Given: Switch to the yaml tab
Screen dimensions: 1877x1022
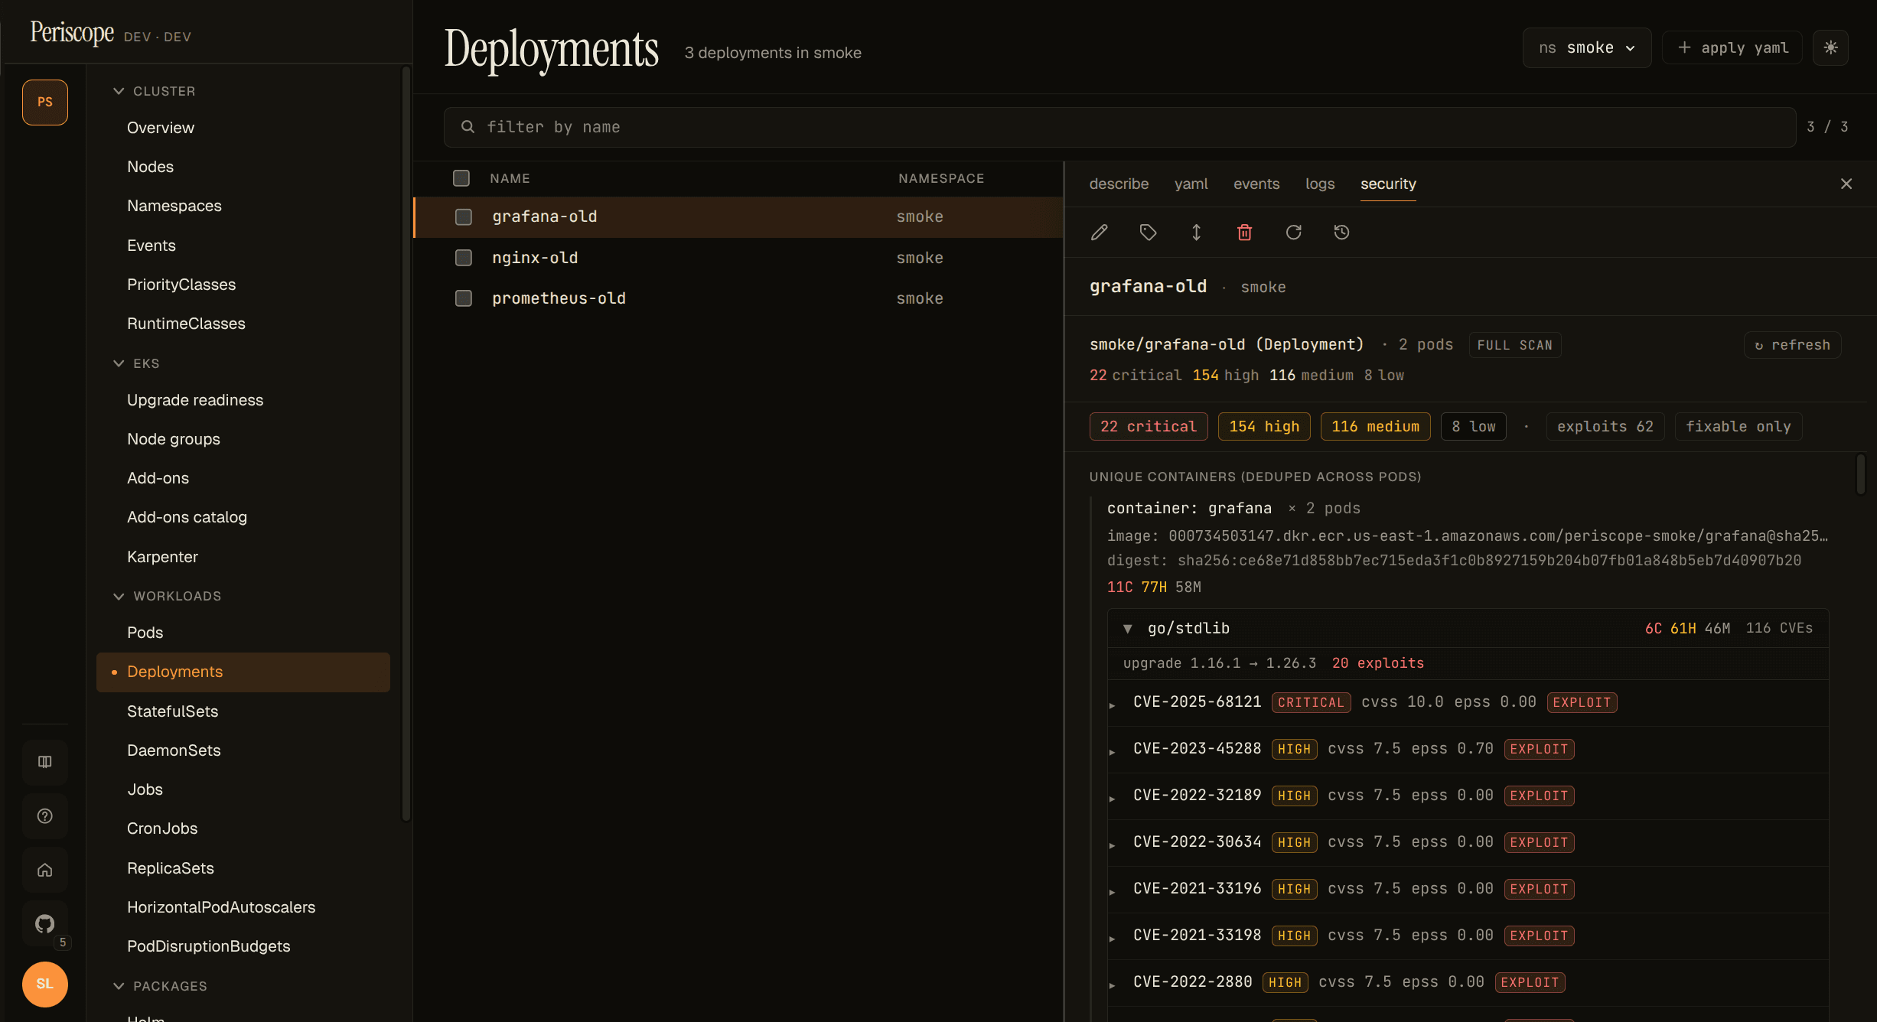Looking at the screenshot, I should [x=1191, y=184].
